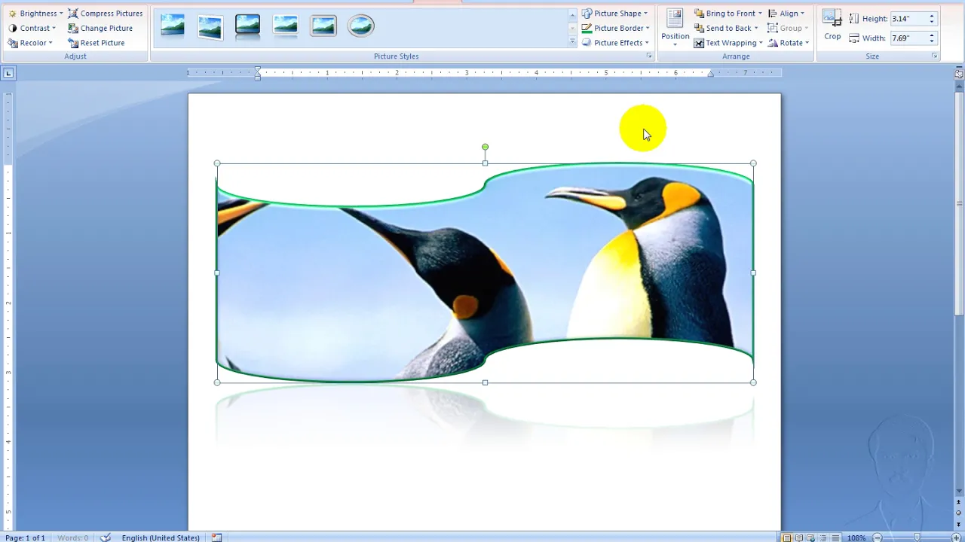Screen dimensions: 965x542
Task: Open the Picture Border dropdown
Action: click(616, 28)
